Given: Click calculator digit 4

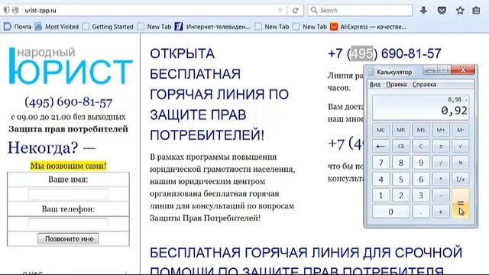Looking at the screenshot, I should (381, 180).
